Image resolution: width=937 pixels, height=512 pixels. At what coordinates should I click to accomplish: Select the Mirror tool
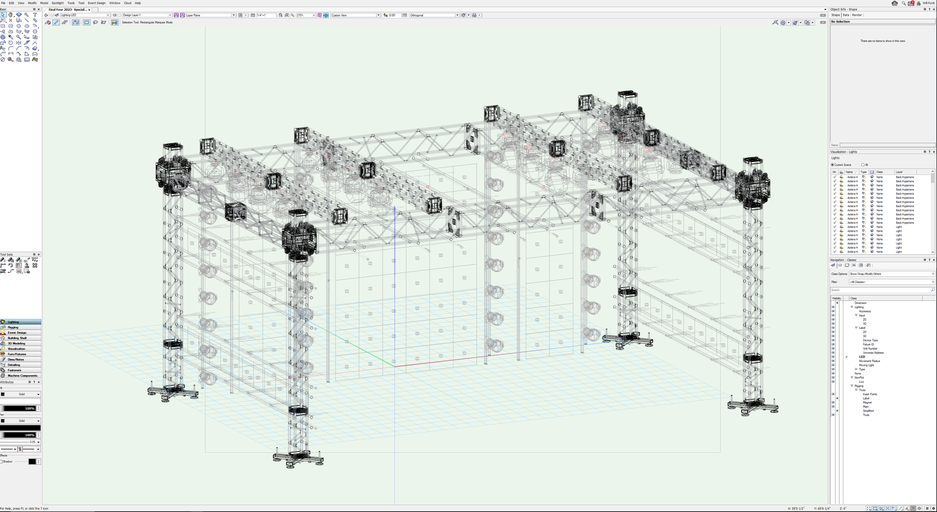click(19, 43)
